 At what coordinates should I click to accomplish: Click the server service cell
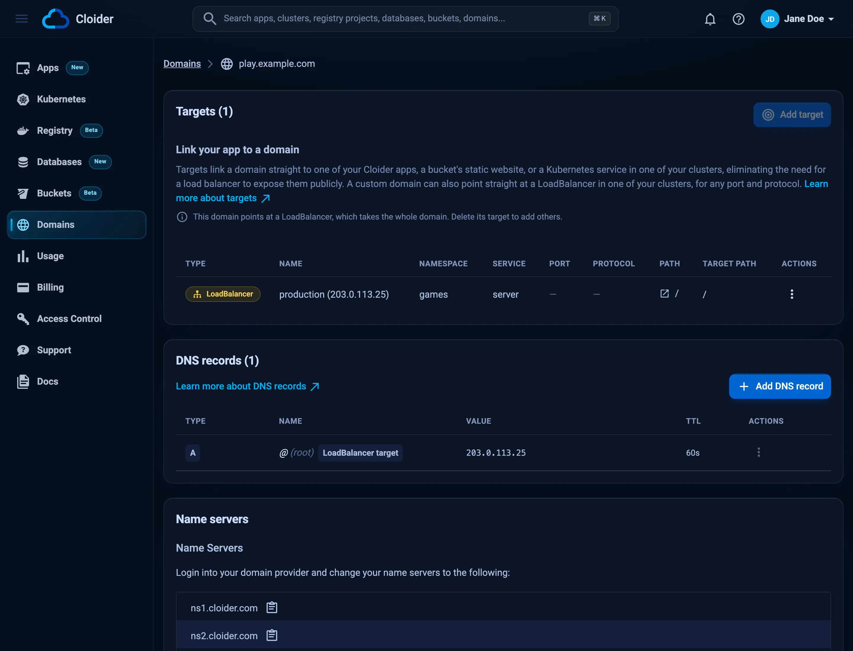pos(506,294)
